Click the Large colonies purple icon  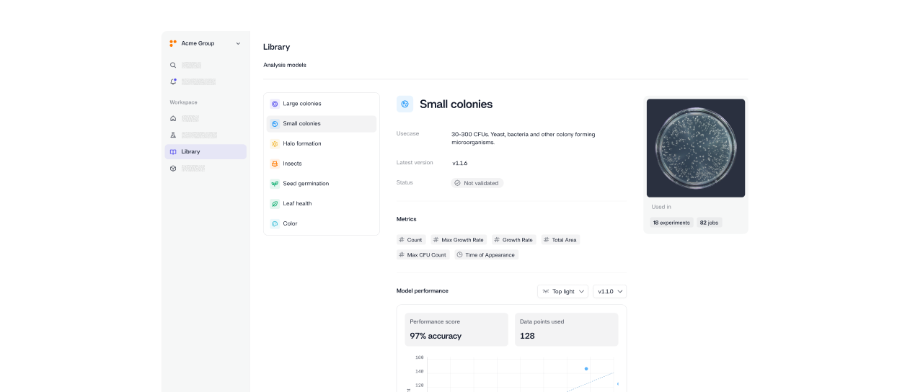coord(275,104)
